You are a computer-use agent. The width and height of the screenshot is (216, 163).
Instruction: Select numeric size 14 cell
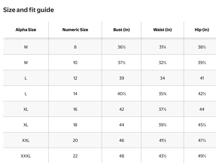[75, 94]
